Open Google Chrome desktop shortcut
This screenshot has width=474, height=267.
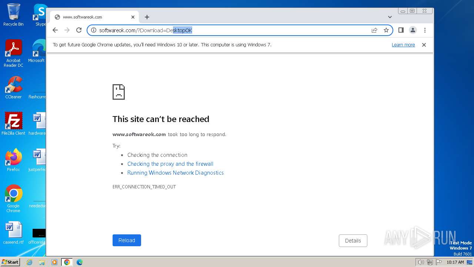(13, 198)
